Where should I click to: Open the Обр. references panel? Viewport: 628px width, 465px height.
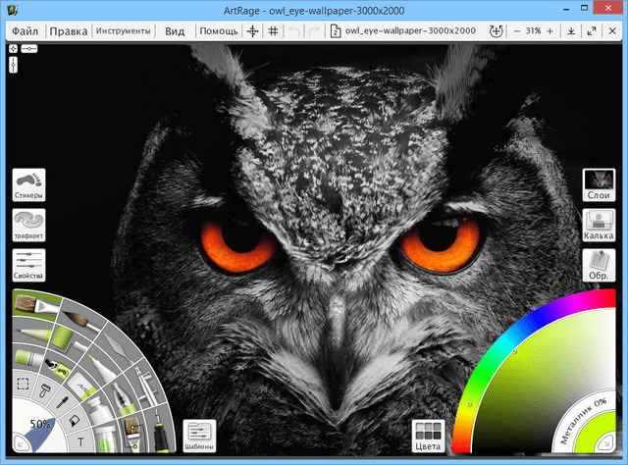coord(599,265)
